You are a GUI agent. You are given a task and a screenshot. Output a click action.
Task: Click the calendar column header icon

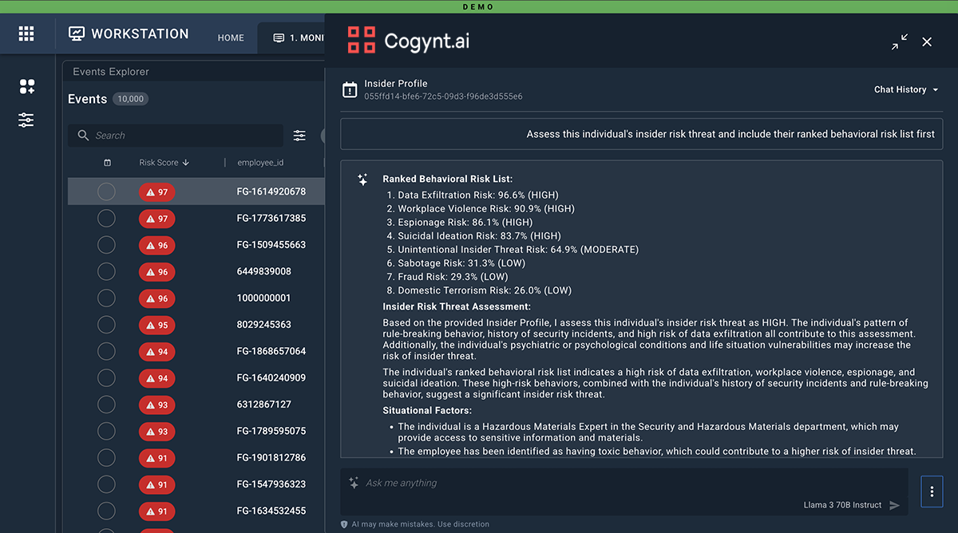[x=107, y=163]
